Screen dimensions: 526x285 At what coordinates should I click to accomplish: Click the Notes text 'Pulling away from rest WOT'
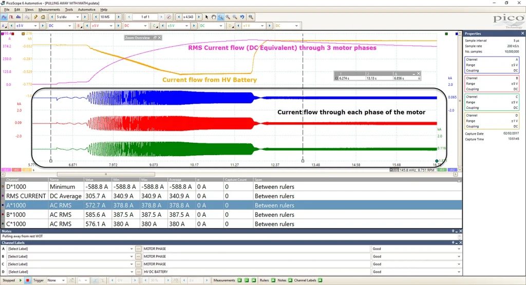coord(23,236)
